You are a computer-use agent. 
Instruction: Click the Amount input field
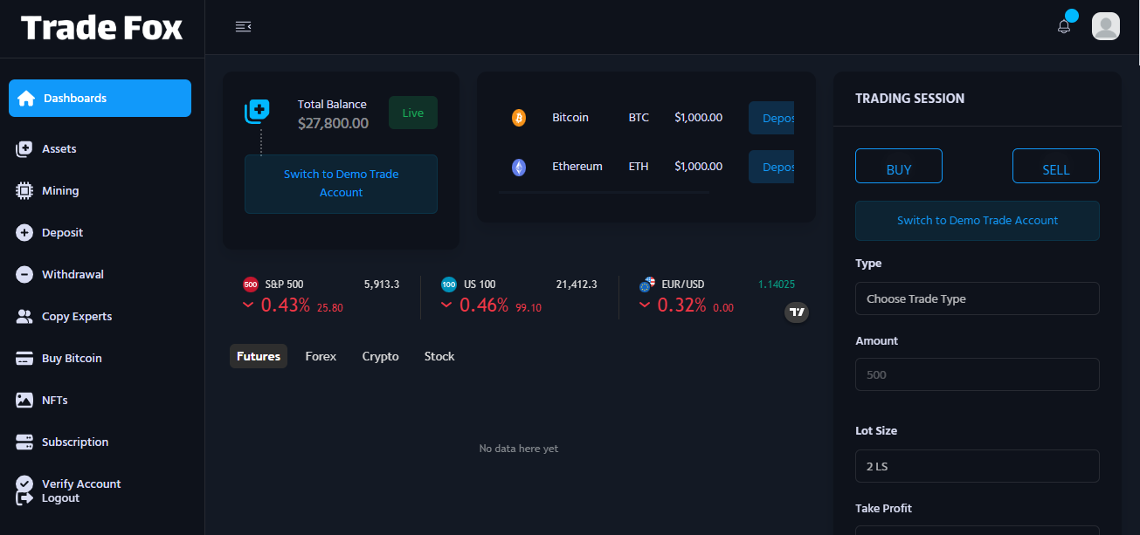coord(977,374)
